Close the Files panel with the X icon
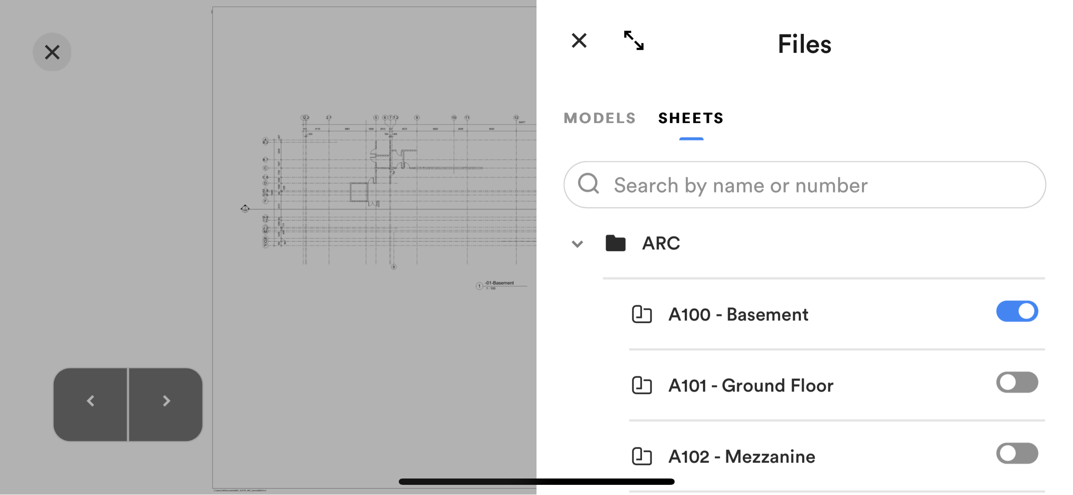The image size is (1073, 495). tap(579, 41)
